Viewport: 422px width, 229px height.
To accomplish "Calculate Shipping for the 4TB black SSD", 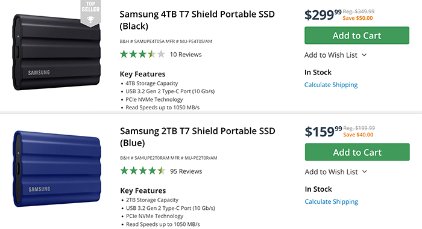I will click(x=331, y=85).
